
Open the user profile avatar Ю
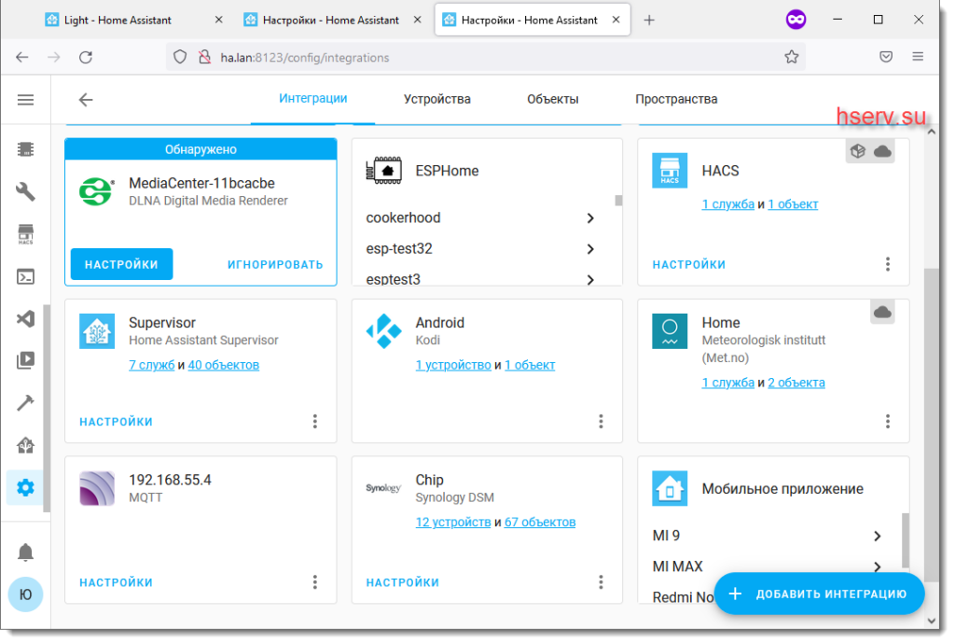point(26,594)
